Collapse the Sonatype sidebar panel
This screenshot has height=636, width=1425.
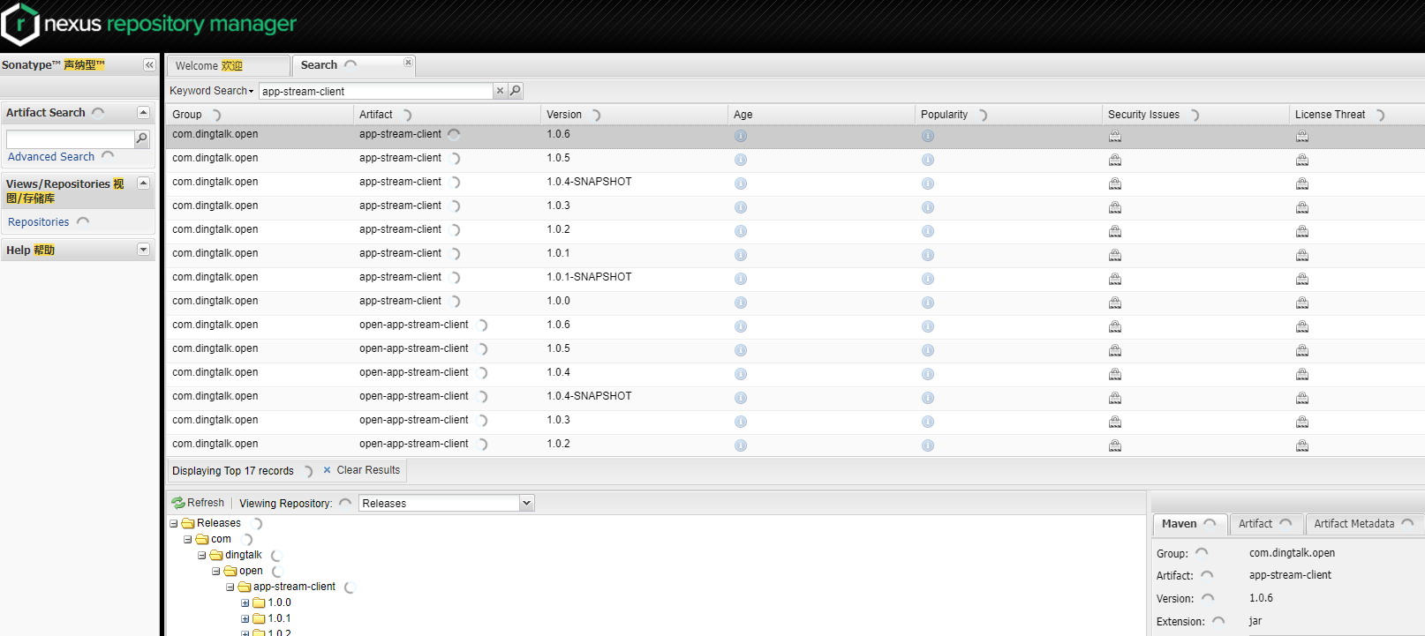click(x=149, y=65)
